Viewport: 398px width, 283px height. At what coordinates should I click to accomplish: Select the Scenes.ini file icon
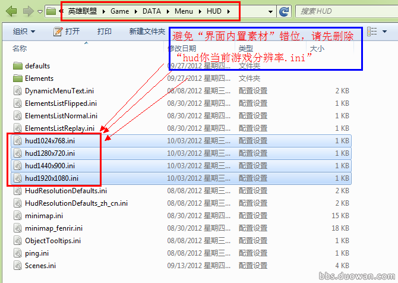point(17,266)
